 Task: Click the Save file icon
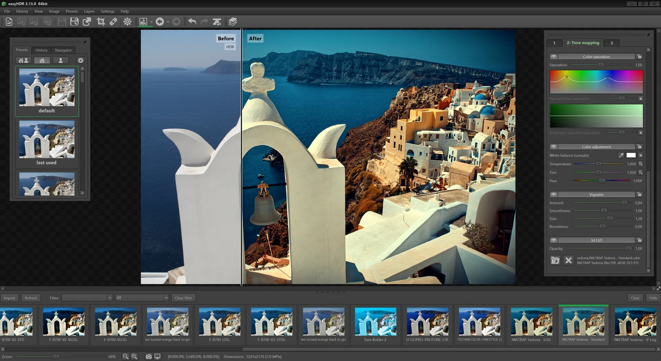pyautogui.click(x=62, y=21)
